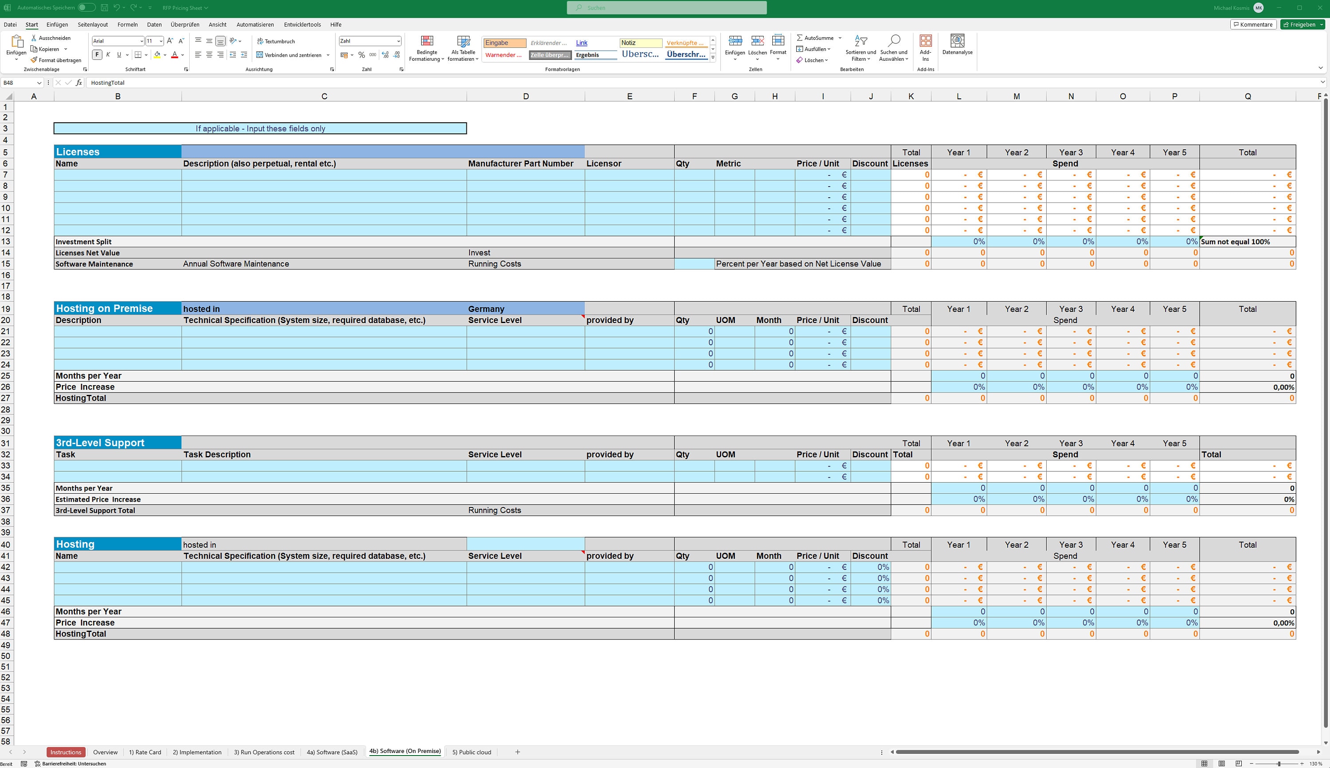The image size is (1330, 768).
Task: Expand the AutoSumme dropdown arrow
Action: point(840,38)
